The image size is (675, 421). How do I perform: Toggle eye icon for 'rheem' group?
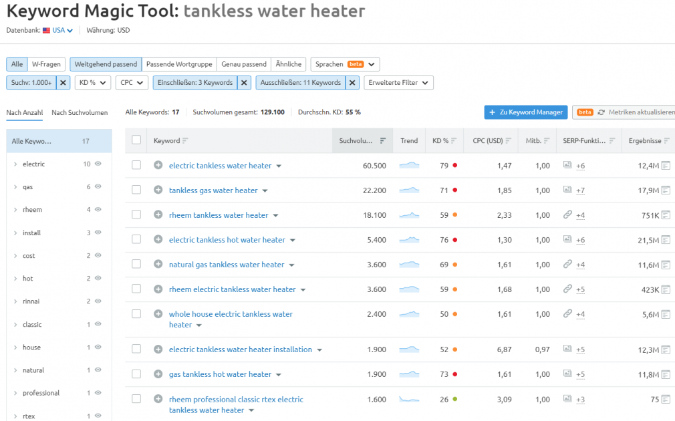point(98,209)
